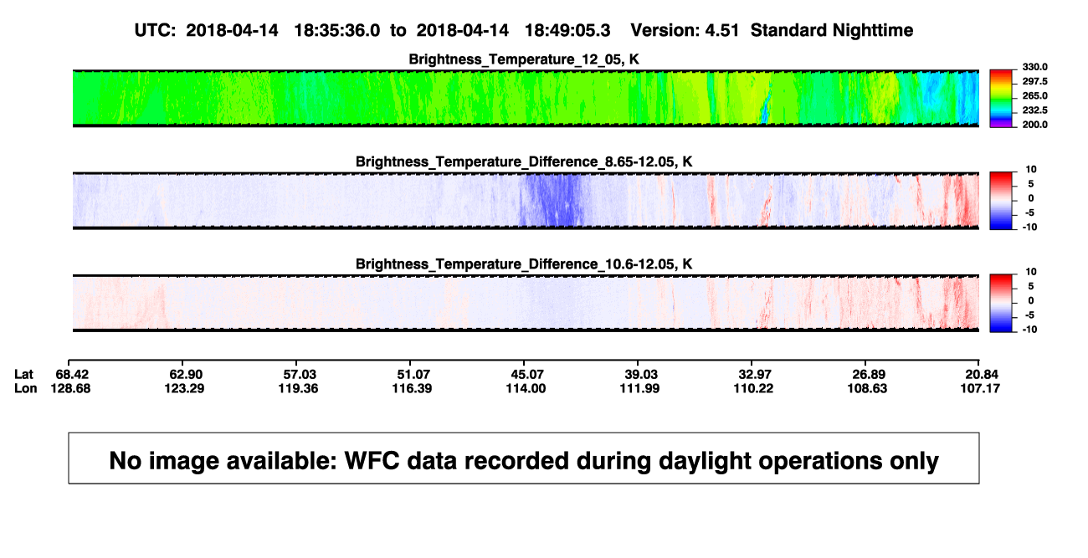
Task: Click the Brightness_Temperature_Difference_10.6-12.05 image strip
Action: (x=526, y=303)
